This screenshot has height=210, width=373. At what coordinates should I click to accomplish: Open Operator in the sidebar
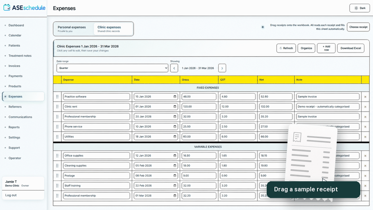pyautogui.click(x=15, y=158)
